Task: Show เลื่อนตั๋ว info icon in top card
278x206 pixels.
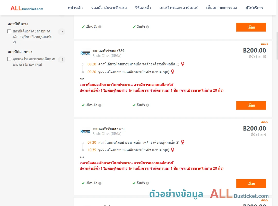Action: coord(100,27)
